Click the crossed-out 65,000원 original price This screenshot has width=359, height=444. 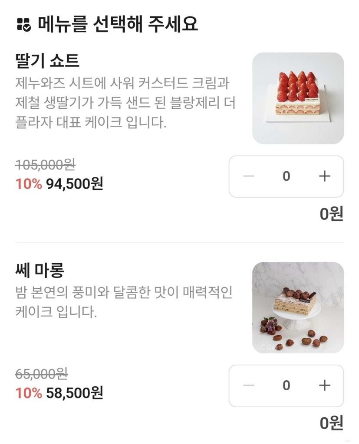[42, 374]
